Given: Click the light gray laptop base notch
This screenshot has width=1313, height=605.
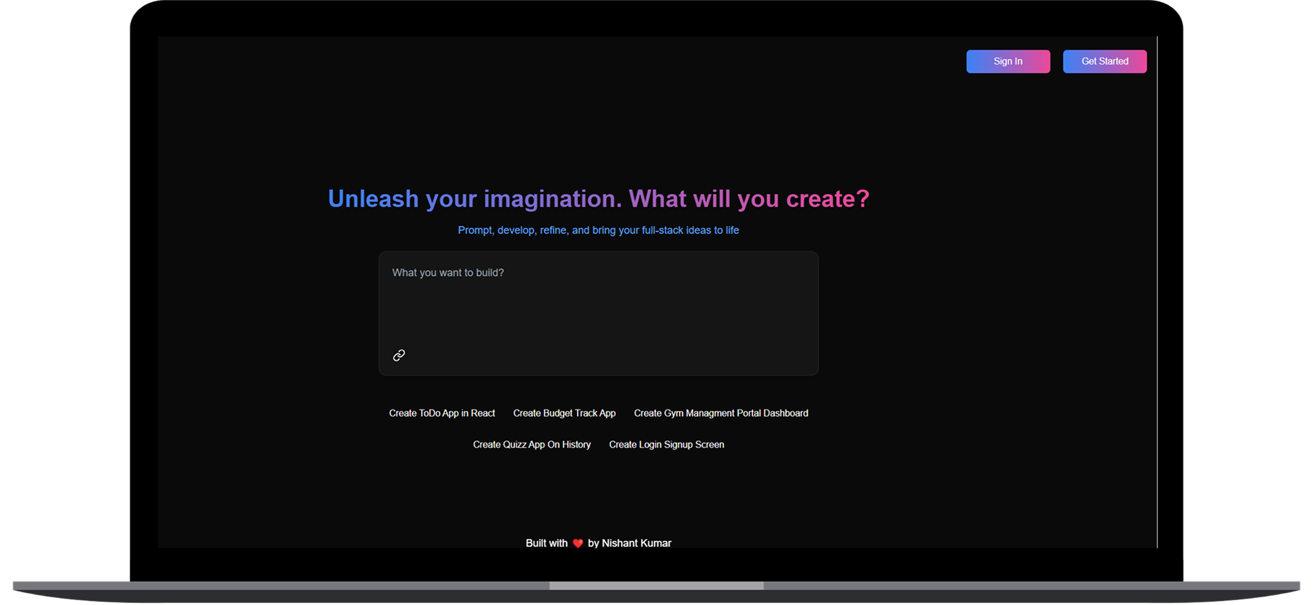Looking at the screenshot, I should (656, 586).
